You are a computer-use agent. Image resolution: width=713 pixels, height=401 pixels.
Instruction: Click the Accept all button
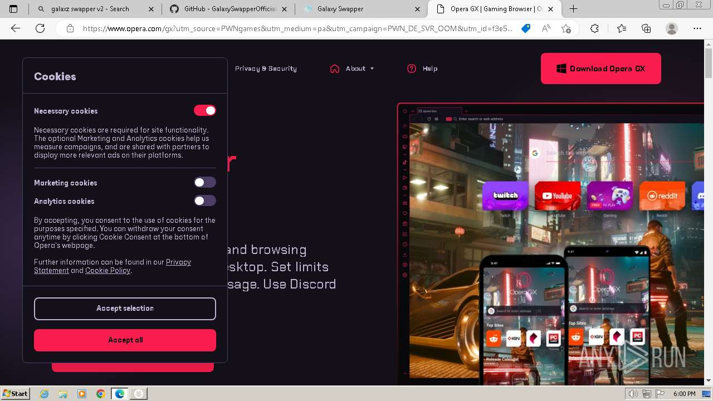125,340
